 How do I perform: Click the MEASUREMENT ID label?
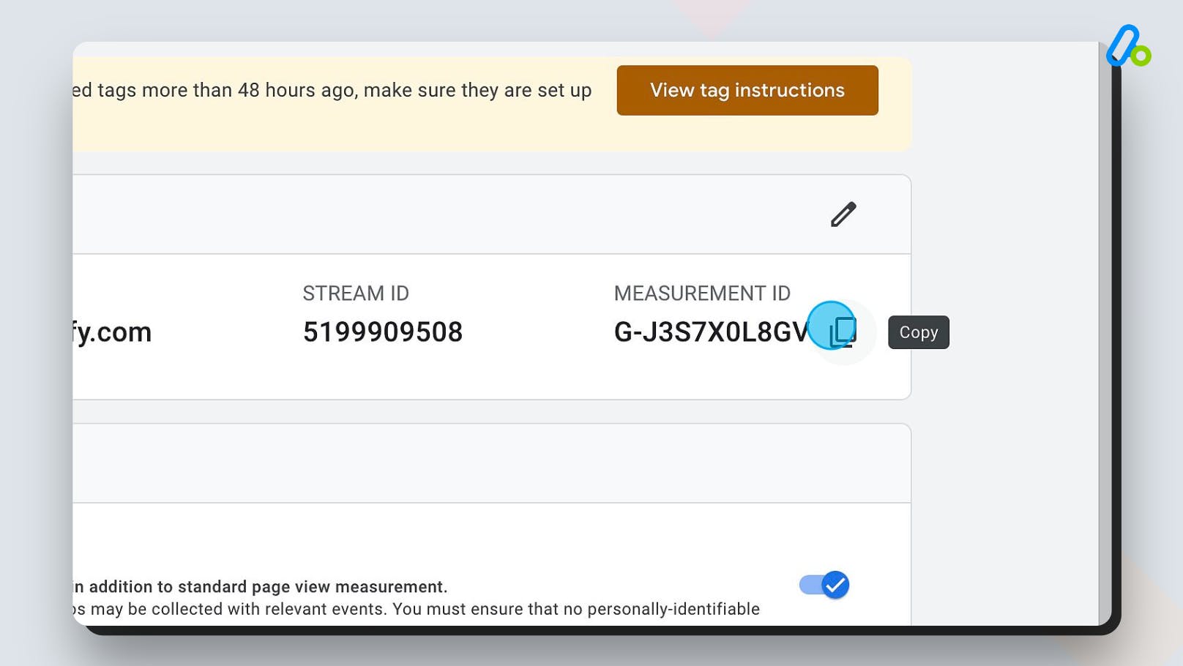pos(702,293)
